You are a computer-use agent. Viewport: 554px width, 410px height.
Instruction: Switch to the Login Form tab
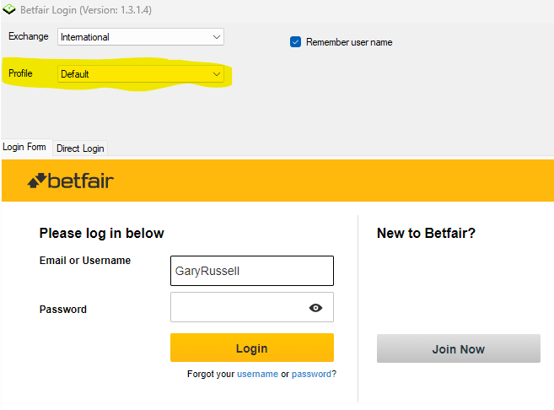24,147
